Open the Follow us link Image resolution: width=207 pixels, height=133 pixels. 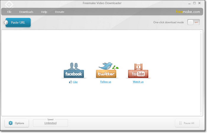[106, 82]
